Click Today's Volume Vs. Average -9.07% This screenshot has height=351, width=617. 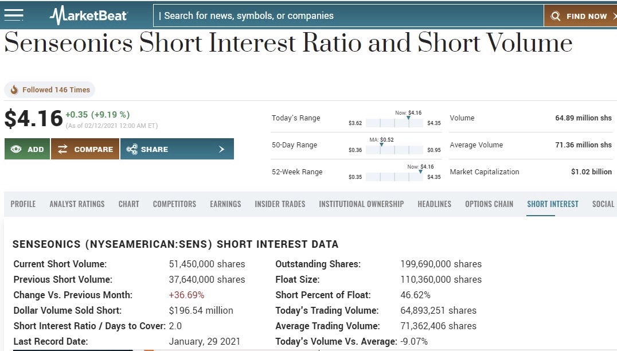pos(414,341)
